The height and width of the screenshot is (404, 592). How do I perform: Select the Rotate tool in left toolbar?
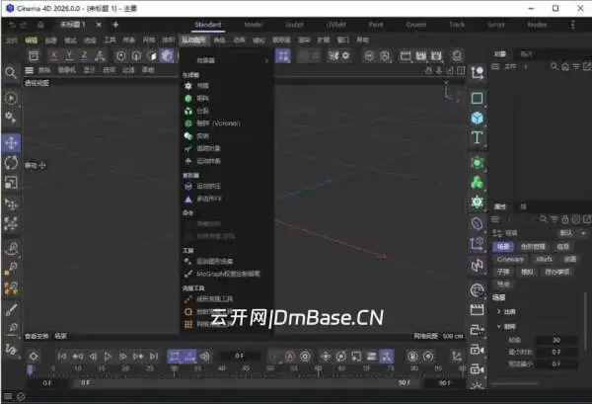[11, 163]
